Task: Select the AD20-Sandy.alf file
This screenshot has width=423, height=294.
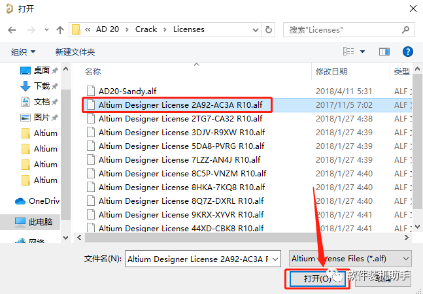Action: pyautogui.click(x=127, y=91)
